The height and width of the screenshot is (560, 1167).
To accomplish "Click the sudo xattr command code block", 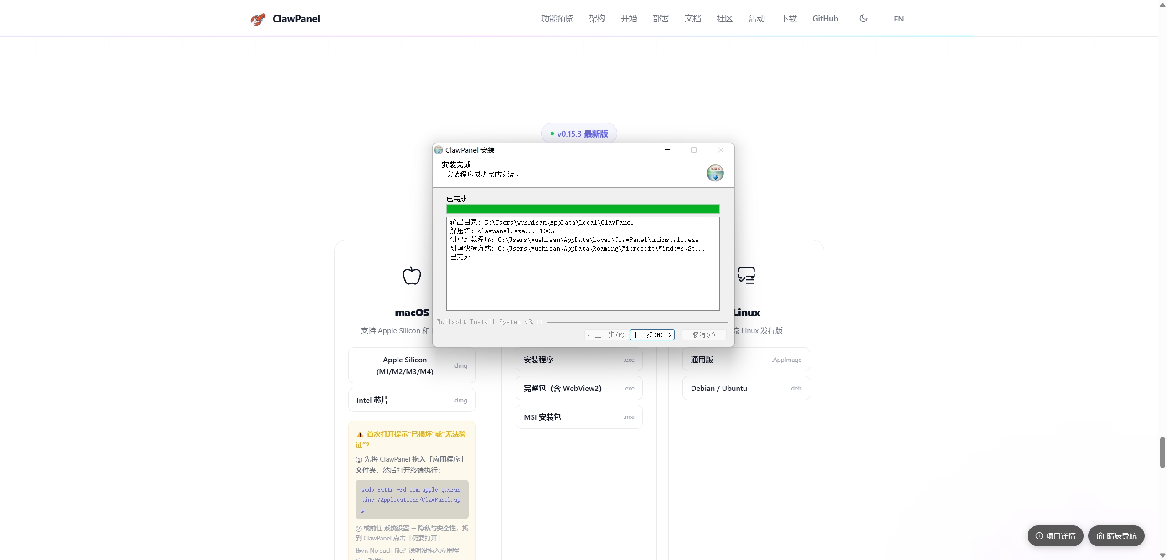I will coord(412,499).
